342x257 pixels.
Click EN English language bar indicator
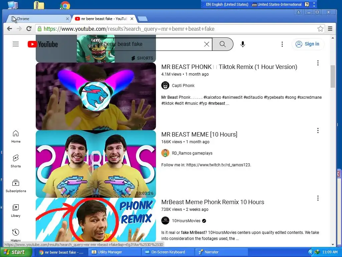tap(227, 4)
